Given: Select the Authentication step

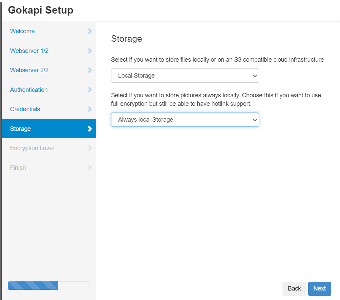Looking at the screenshot, I should click(x=29, y=90).
